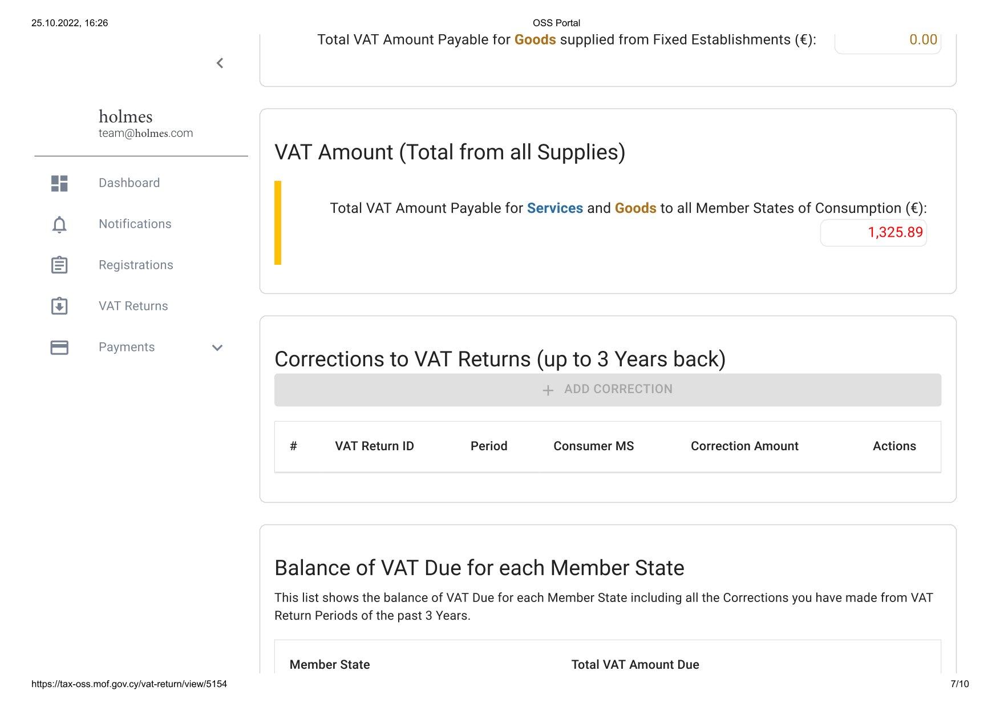Click the Consumer MS column header
This screenshot has height=707, width=1000.
click(x=593, y=446)
